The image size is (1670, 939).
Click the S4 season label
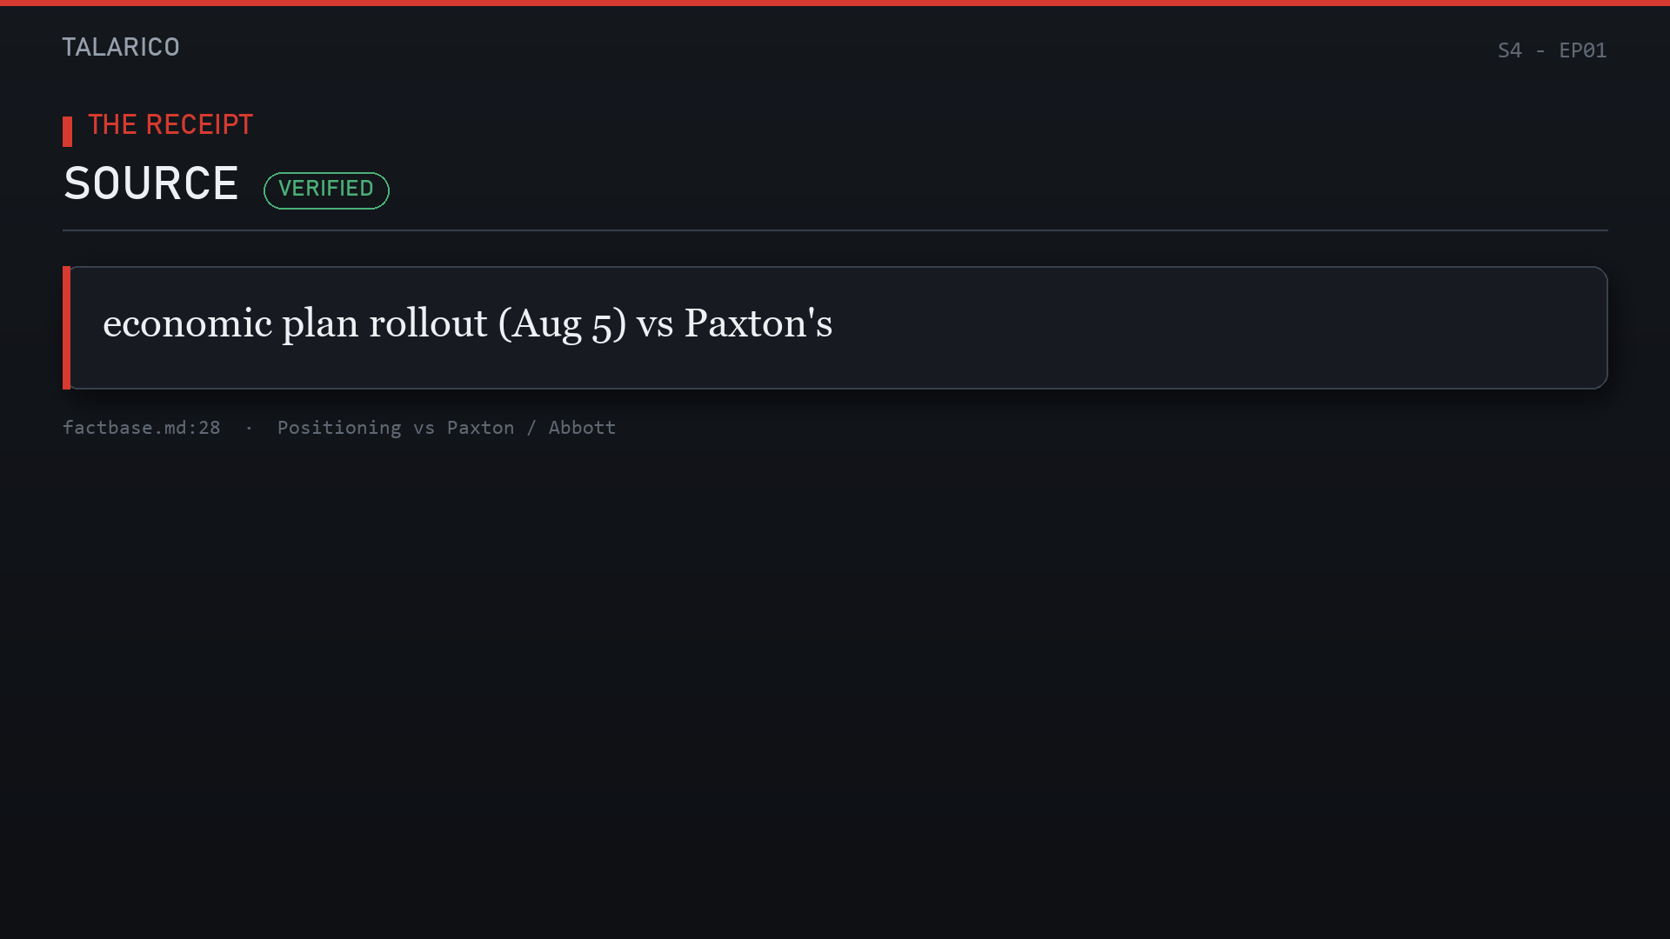click(1510, 50)
